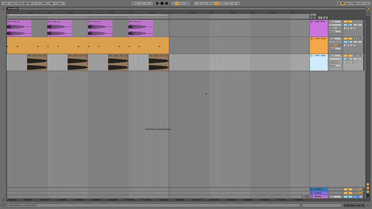Open the 1 Bar quantization menu

(x=61, y=3)
